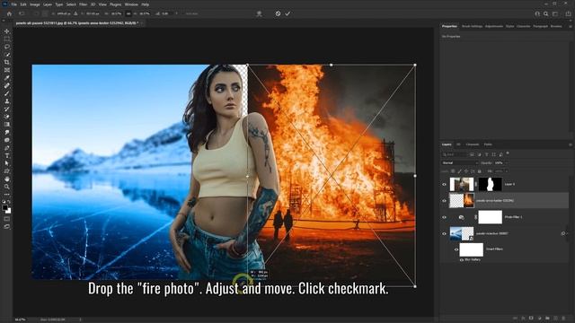
Task: Open the layer Opacity dropdown arrow
Action: pos(507,163)
